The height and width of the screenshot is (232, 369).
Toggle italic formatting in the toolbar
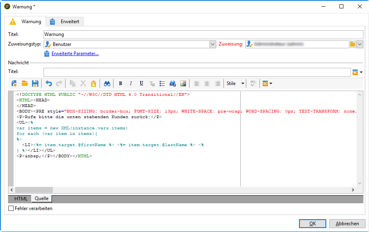click(x=131, y=83)
